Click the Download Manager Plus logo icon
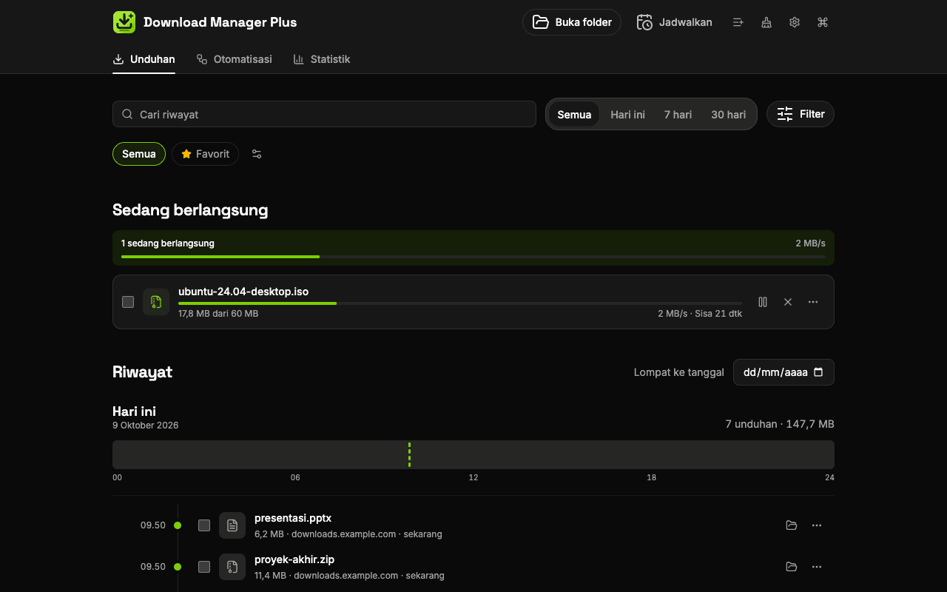Viewport: 947px width, 592px height. click(124, 22)
